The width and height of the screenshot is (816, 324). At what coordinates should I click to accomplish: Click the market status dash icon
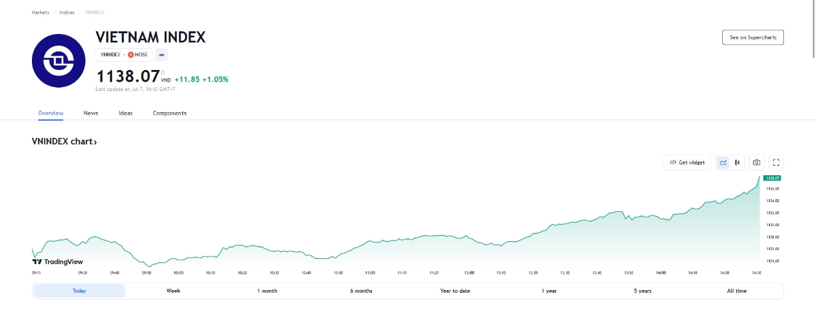(162, 54)
